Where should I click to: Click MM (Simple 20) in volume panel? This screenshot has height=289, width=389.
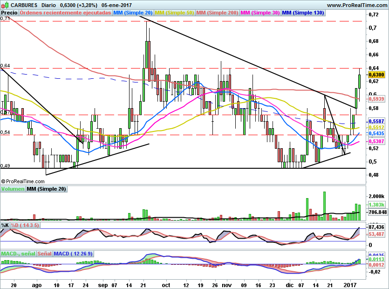(x=46, y=189)
